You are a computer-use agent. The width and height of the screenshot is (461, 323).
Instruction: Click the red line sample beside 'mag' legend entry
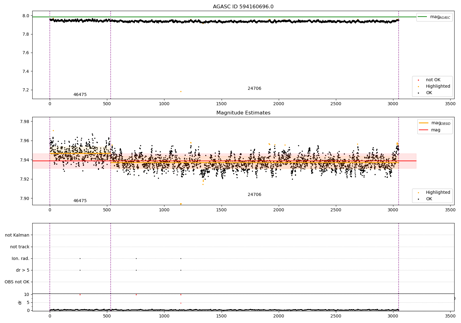coord(424,130)
